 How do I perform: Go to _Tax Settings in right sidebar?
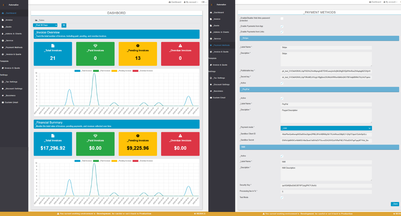pyautogui.click(x=219, y=78)
